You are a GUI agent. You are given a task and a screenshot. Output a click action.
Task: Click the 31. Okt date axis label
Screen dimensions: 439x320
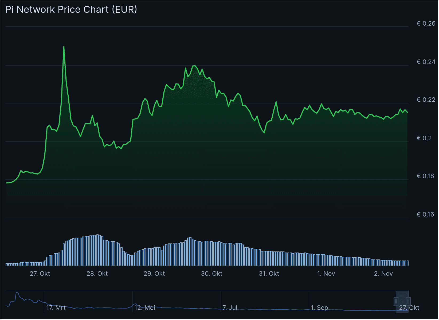point(269,274)
